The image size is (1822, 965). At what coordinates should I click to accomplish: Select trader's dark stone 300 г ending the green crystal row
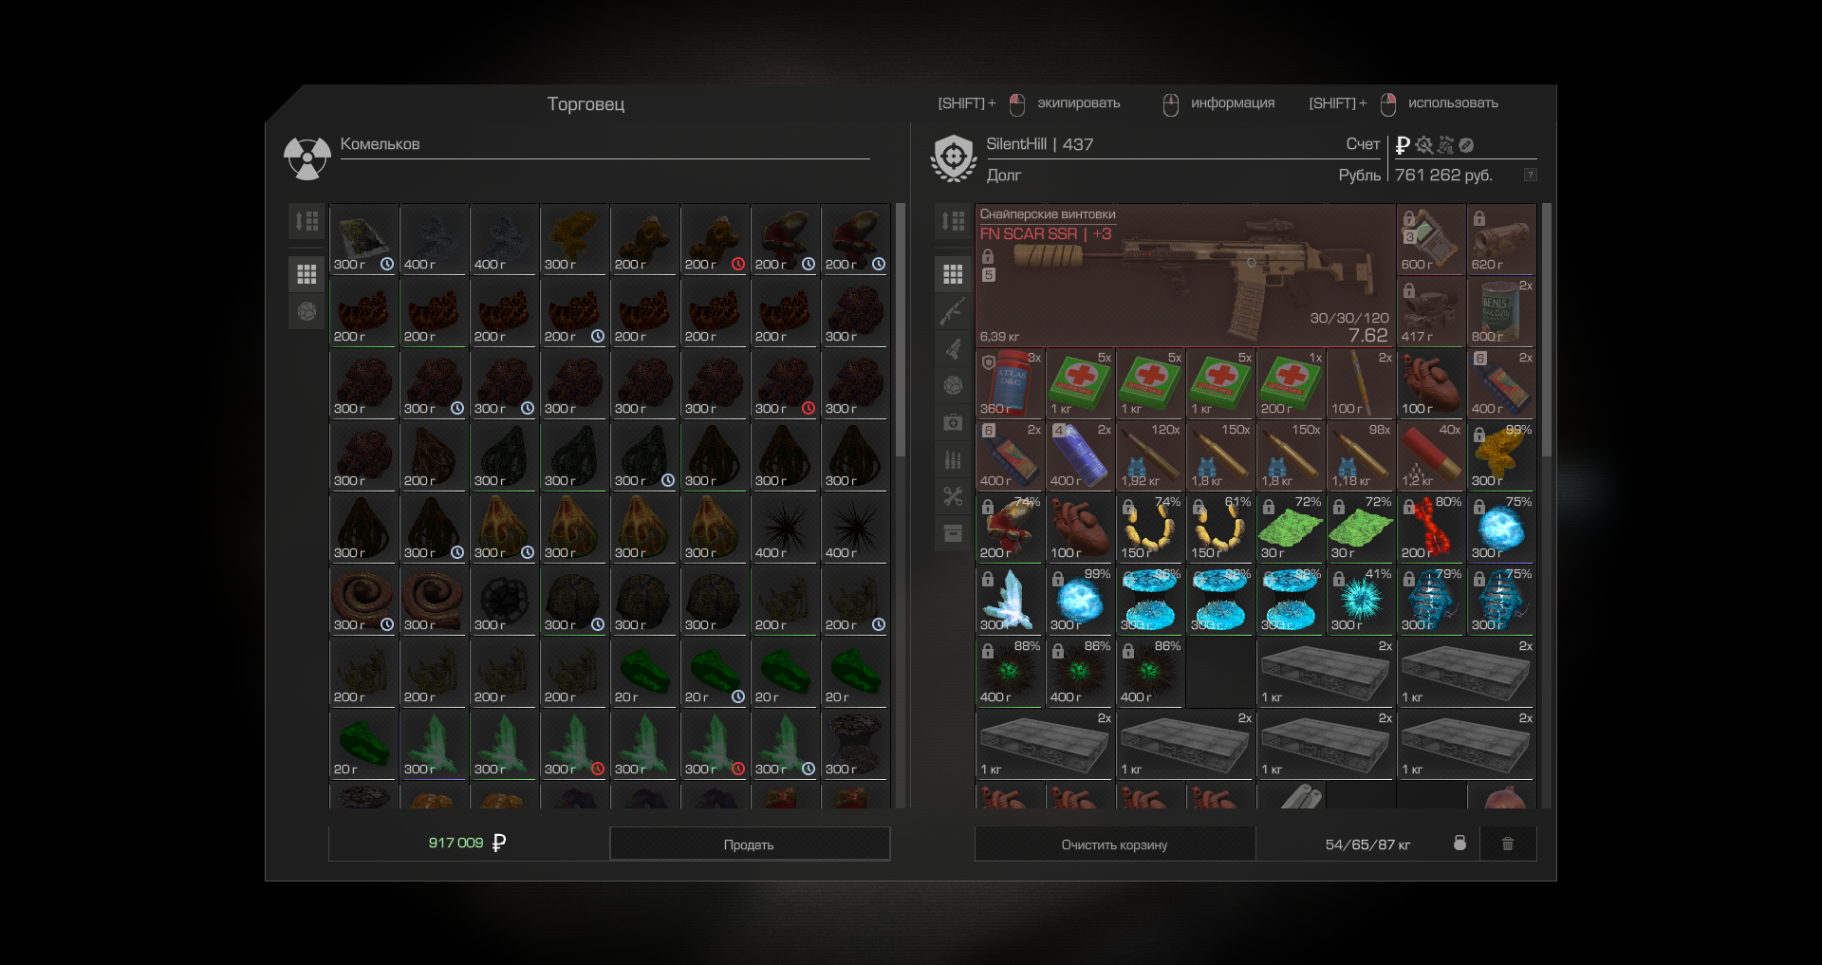click(854, 744)
